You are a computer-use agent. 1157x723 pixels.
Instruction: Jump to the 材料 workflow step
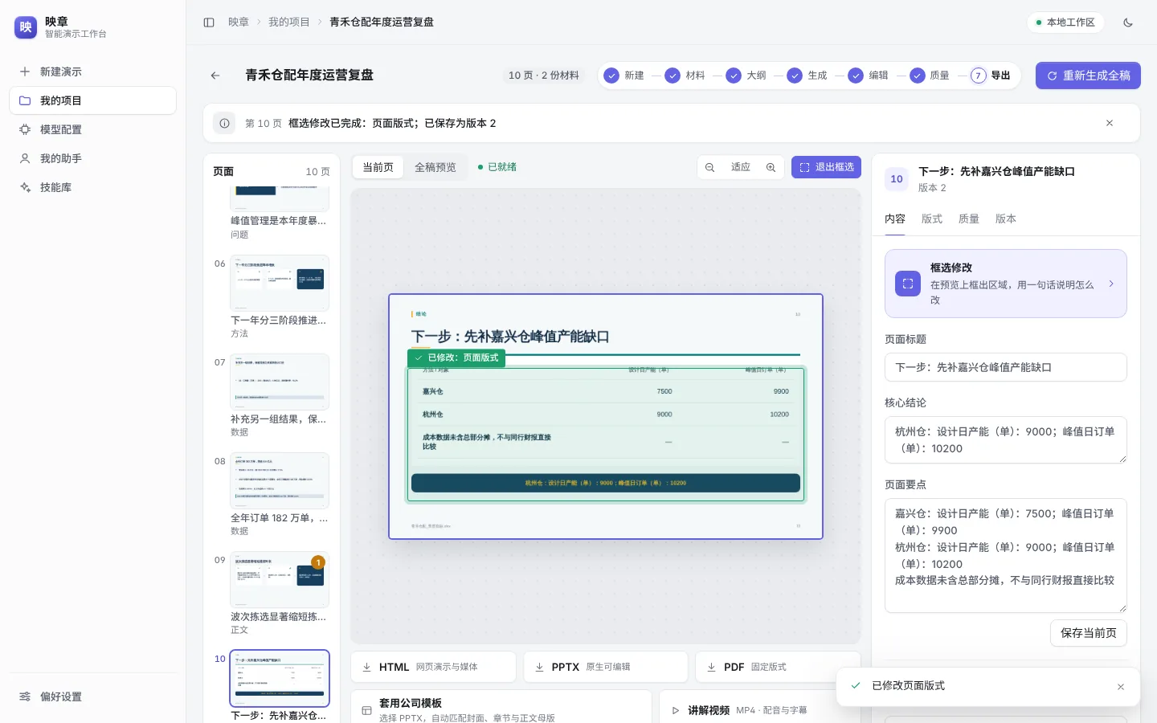(685, 76)
